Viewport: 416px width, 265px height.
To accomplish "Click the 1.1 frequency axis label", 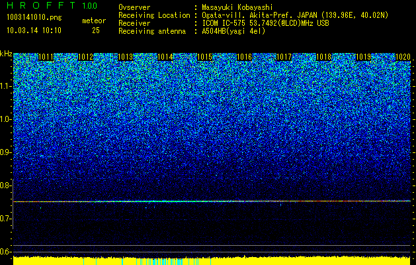I will (x=5, y=86).
